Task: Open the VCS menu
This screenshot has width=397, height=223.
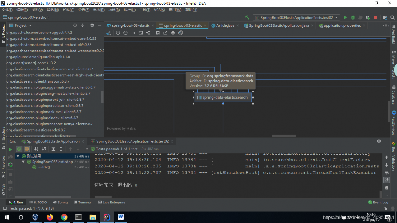Action: pos(159,10)
